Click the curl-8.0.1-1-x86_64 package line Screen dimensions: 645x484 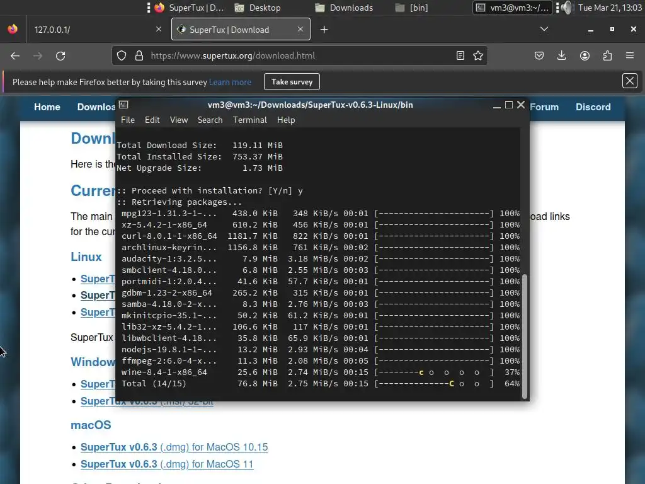point(321,236)
